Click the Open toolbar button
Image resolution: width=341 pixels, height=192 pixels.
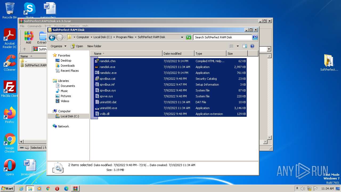pos(77,46)
